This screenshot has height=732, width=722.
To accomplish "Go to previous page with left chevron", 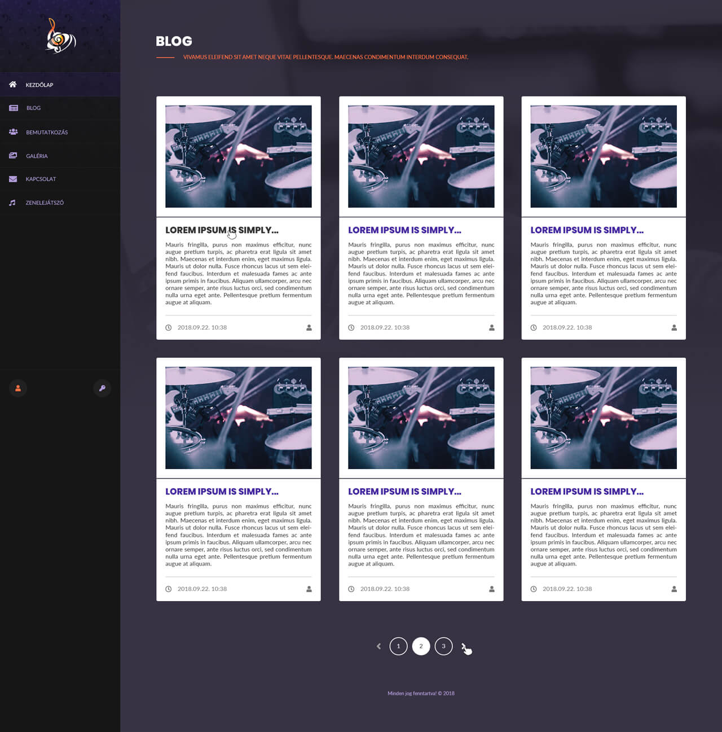I will click(378, 646).
